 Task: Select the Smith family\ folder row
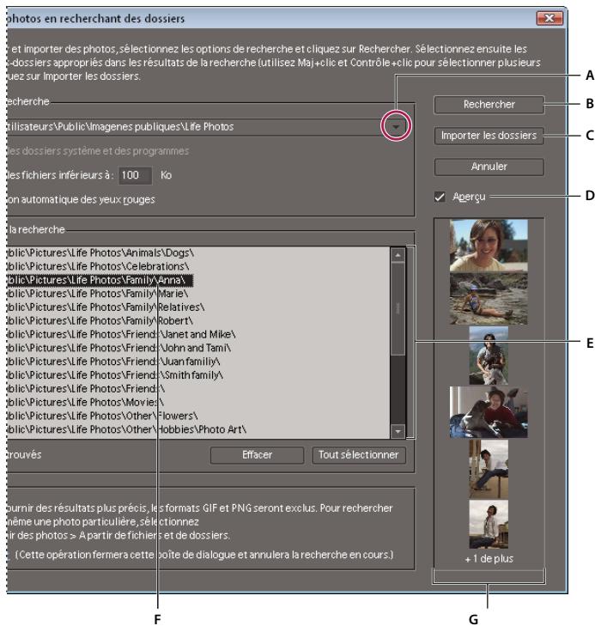[197, 375]
